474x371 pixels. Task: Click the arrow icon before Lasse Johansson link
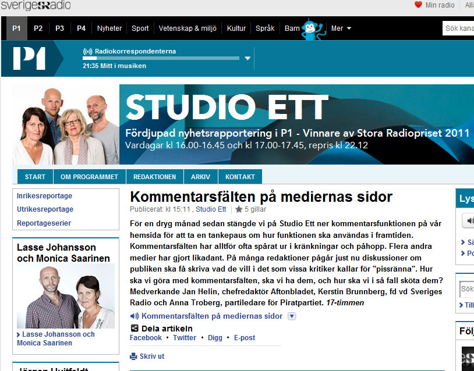[x=19, y=335]
